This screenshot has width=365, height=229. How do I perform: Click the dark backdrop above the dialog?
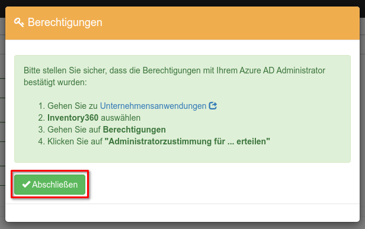pos(182,3)
